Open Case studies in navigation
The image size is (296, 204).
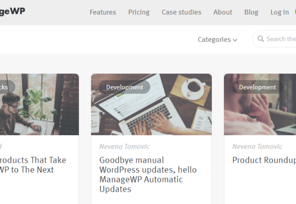(x=181, y=12)
